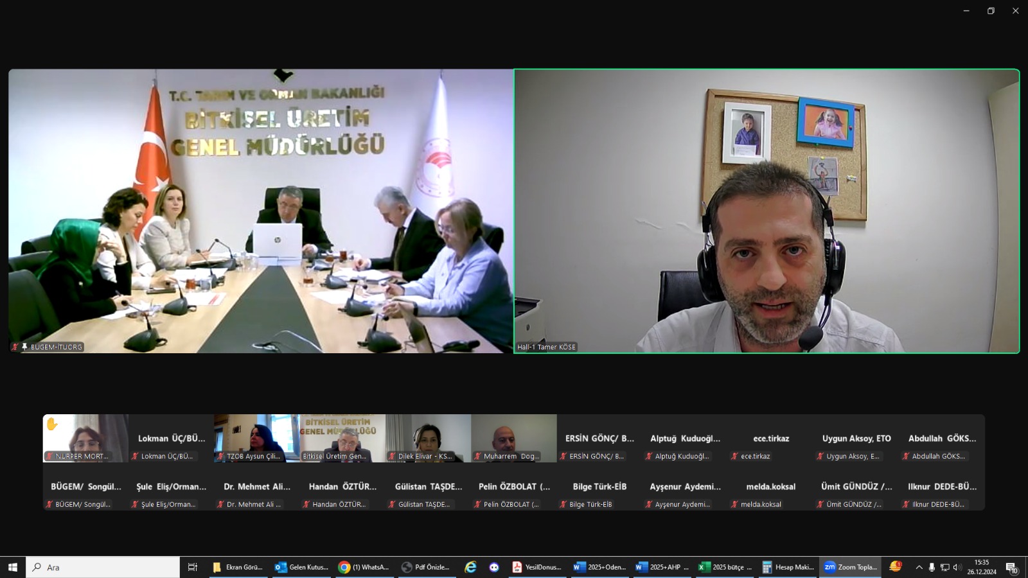Viewport: 1028px width, 578px height.
Task: Click the pin icon on BUGEM-İTUORG video
Action: [x=24, y=347]
